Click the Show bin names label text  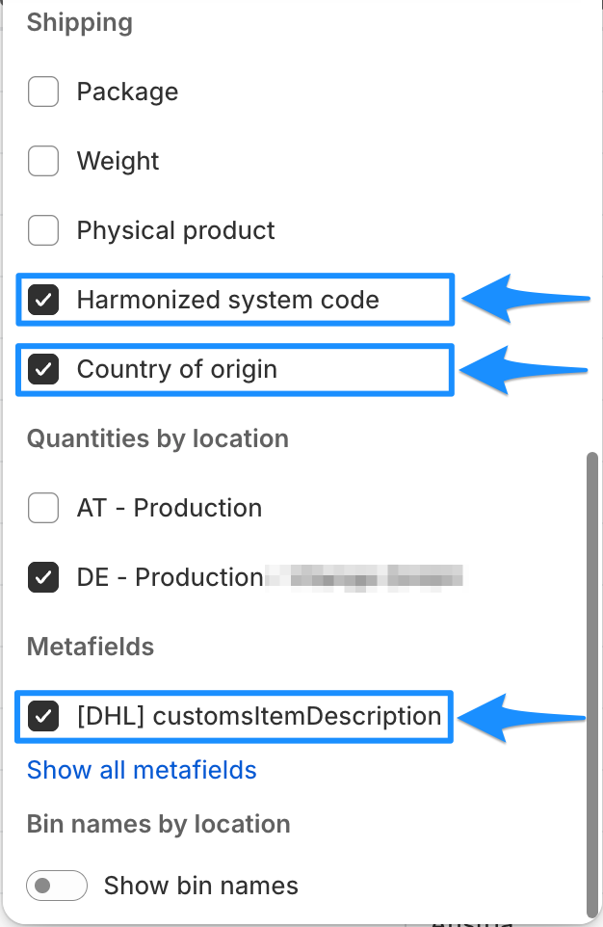(x=200, y=886)
